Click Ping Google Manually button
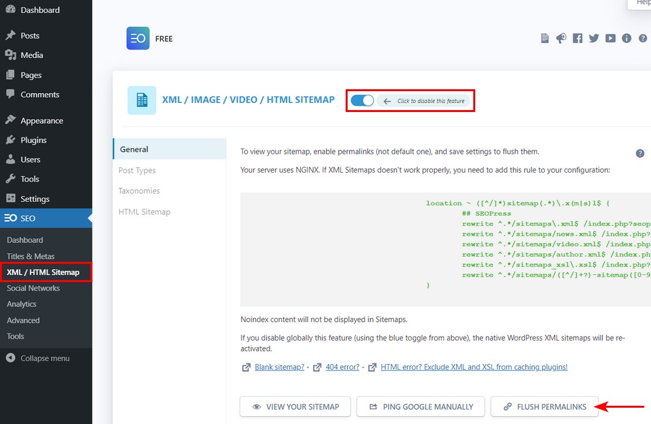Screen dimensions: 651x424 point(421,406)
